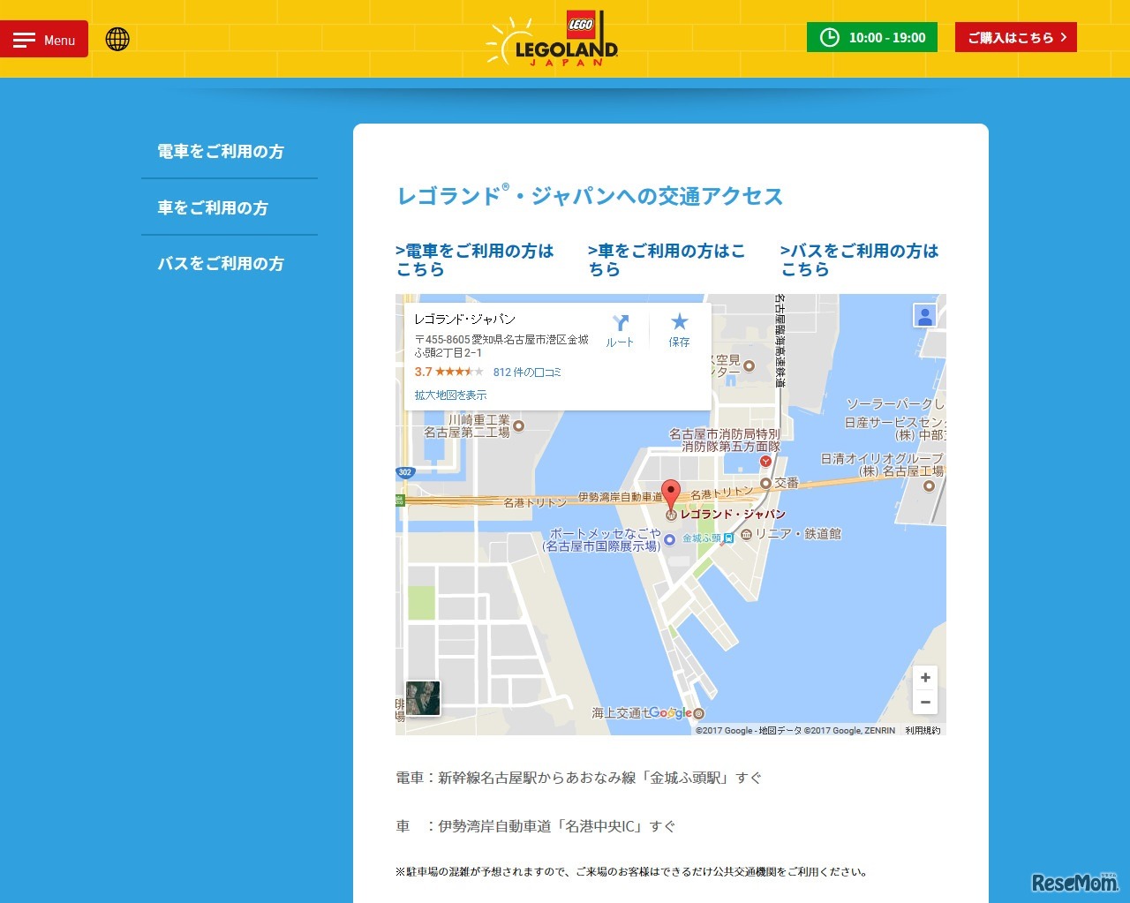Switch to satellite view thumbnail on map
Viewport: 1130px width, 903px height.
[423, 698]
